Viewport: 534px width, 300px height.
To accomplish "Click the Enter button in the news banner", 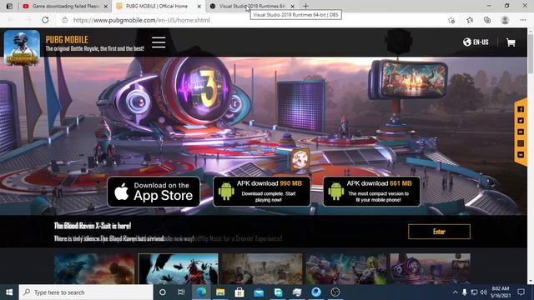I will click(439, 232).
